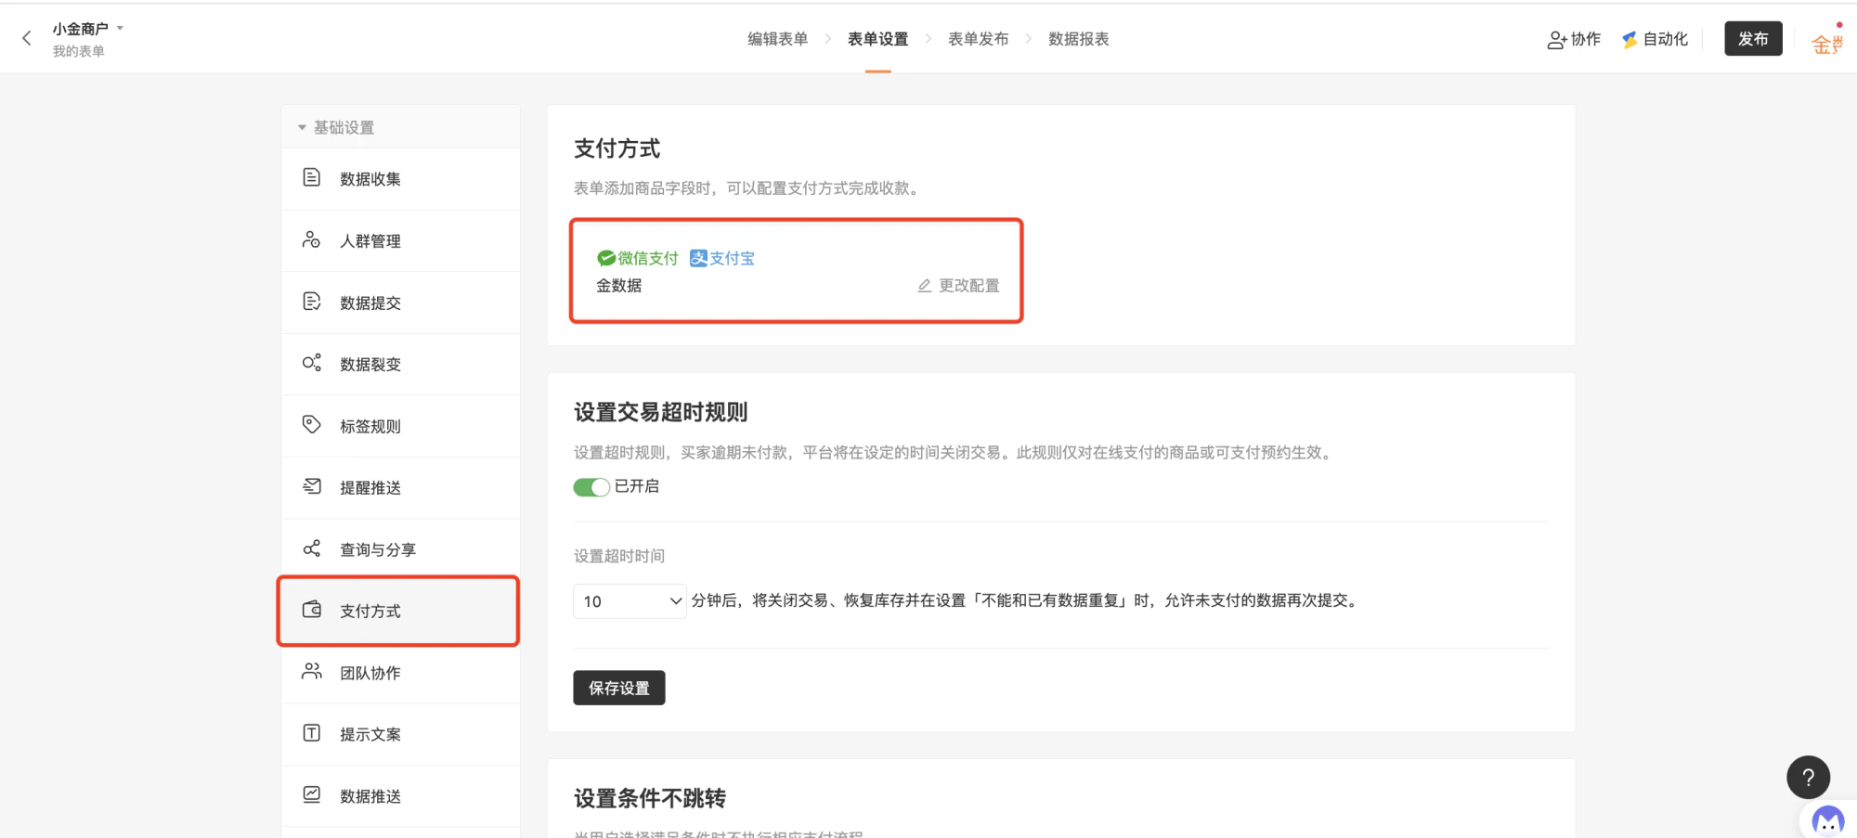Click the 支付方式 wallet icon

[x=312, y=610]
